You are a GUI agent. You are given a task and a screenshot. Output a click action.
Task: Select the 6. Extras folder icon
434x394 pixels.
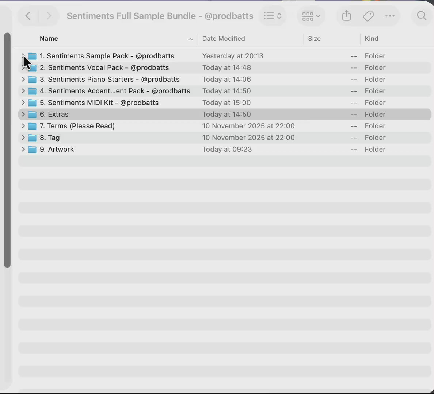[x=32, y=114]
